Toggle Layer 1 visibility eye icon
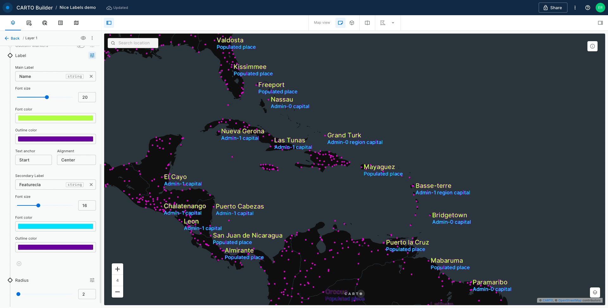608x308 pixels. coord(83,38)
